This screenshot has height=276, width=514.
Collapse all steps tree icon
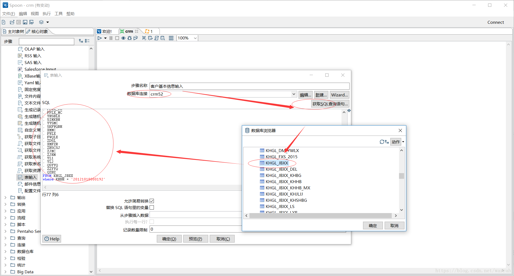[87, 41]
